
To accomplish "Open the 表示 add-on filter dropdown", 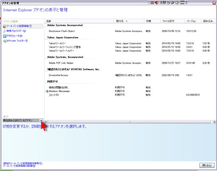I will (41, 121).
